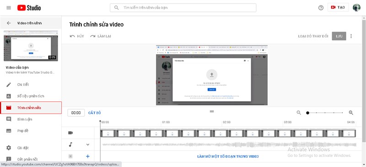This screenshot has width=366, height=167.
Task: Click LÀM MỜ MỘT SỐ ĐOẠN TRONG VIDEO
Action: 228,157
